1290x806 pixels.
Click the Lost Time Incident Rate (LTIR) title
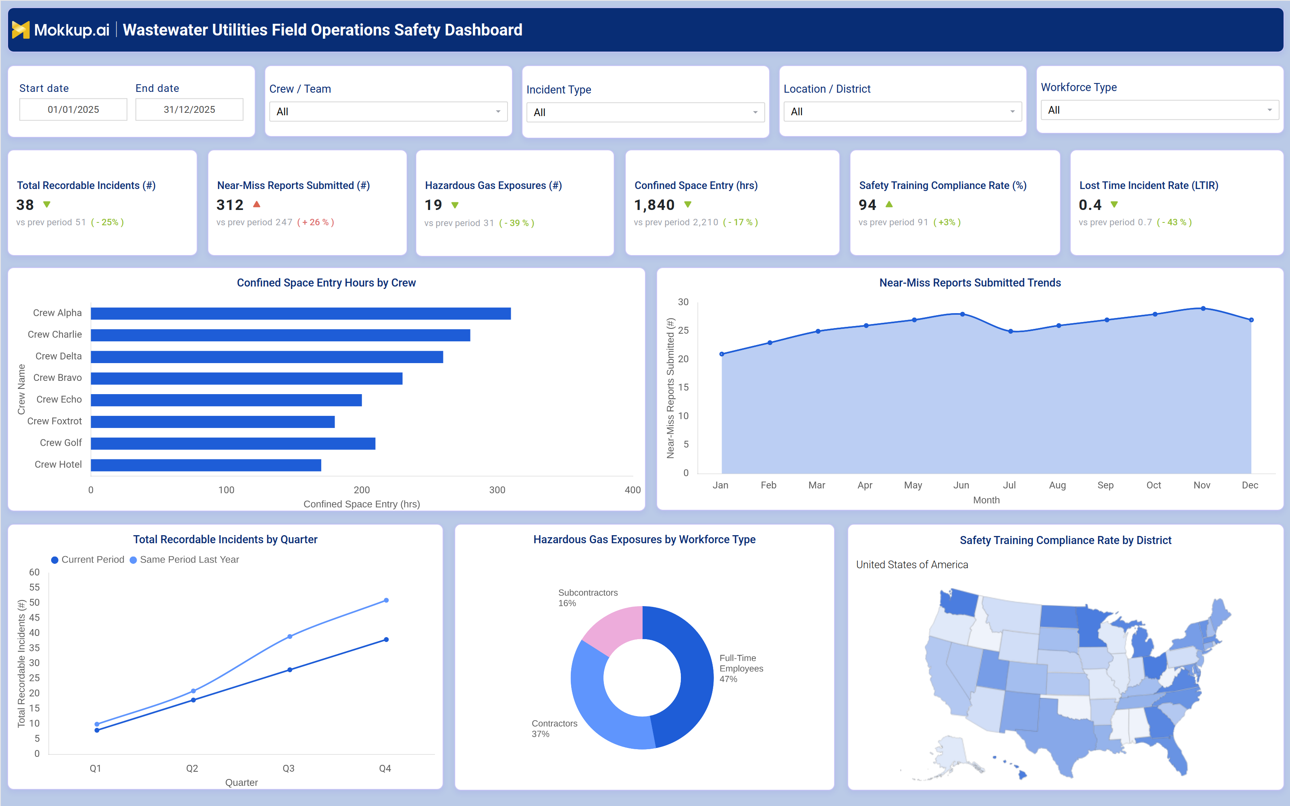[1149, 185]
